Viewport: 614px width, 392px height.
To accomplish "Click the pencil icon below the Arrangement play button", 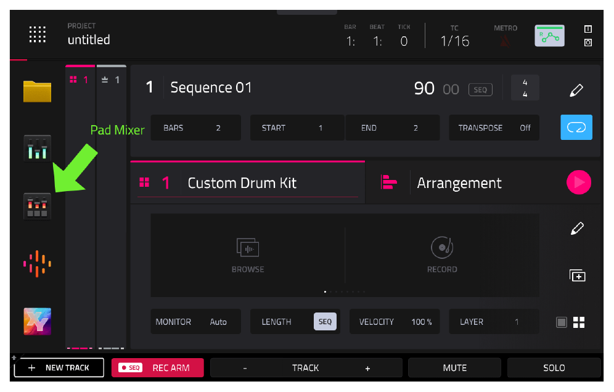I will [577, 228].
